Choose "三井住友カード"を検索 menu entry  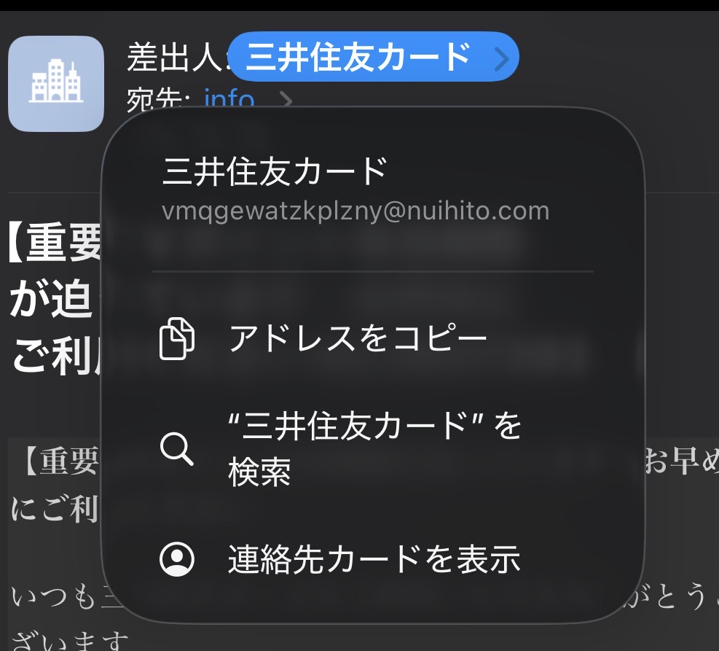click(x=375, y=448)
